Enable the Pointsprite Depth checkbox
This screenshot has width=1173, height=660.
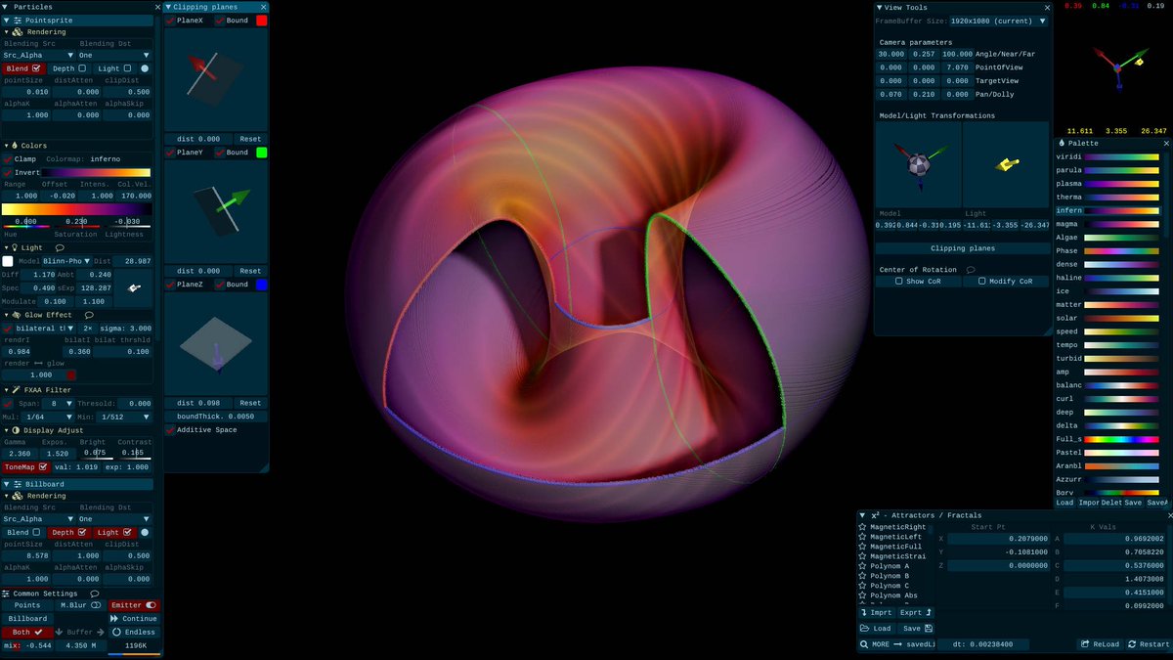pos(82,68)
